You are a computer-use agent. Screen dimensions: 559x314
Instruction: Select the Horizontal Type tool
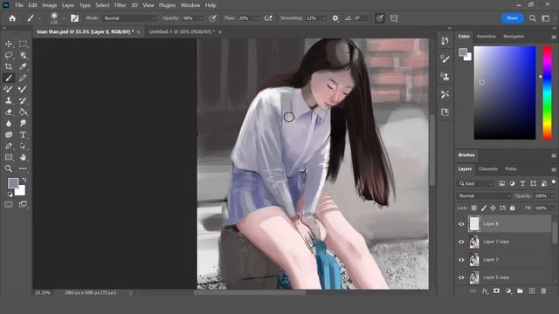[24, 135]
